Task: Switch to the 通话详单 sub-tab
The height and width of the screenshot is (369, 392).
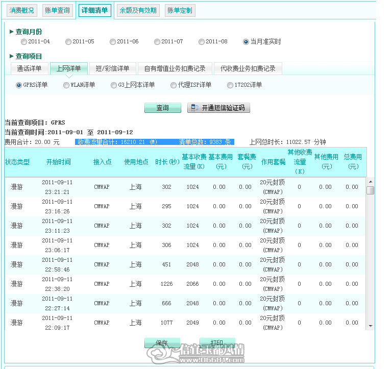Action: [30, 68]
